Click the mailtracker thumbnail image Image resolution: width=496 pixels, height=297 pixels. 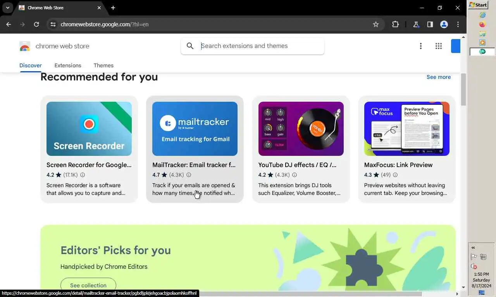click(195, 129)
